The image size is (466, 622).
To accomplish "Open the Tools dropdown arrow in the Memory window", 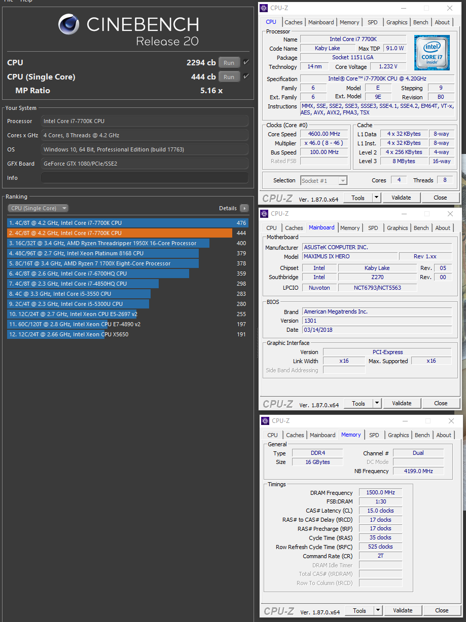I will point(378,610).
